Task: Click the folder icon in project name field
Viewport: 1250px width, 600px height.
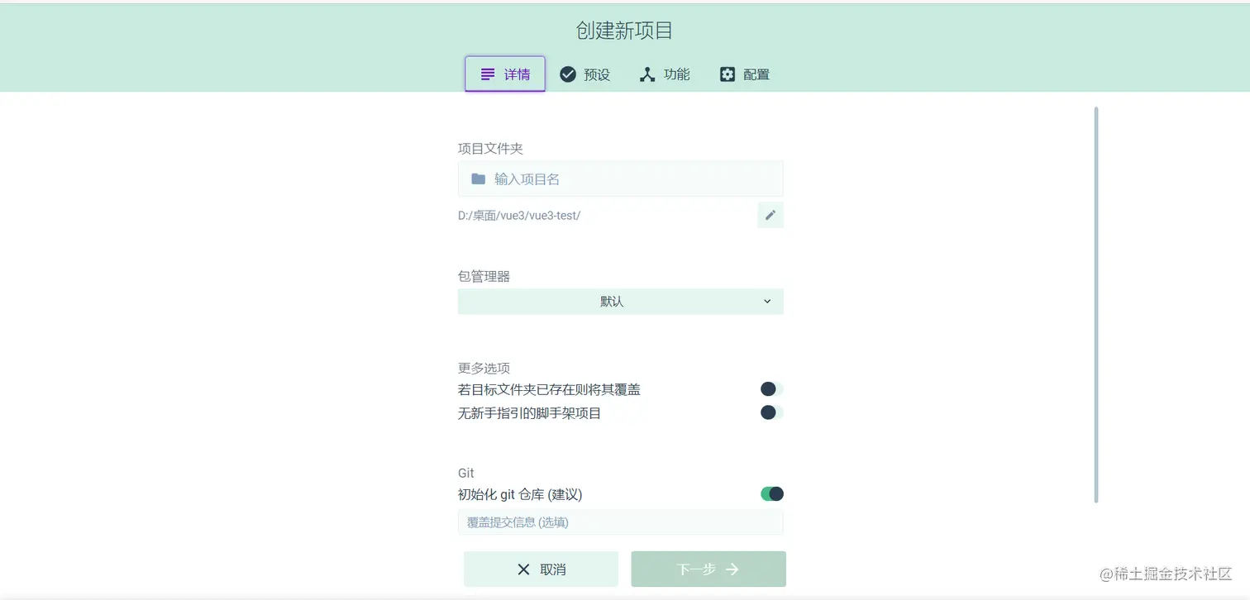Action: [x=478, y=179]
